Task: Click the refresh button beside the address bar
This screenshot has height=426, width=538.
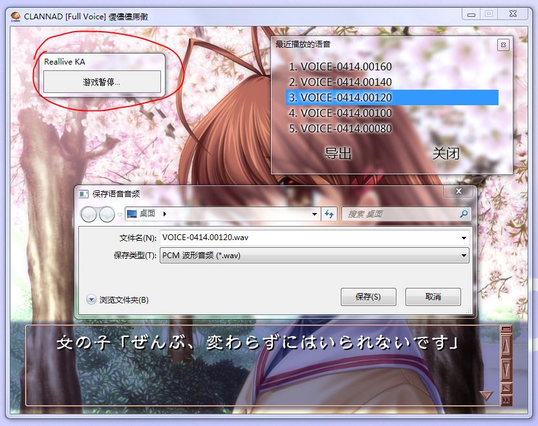Action: pos(329,214)
